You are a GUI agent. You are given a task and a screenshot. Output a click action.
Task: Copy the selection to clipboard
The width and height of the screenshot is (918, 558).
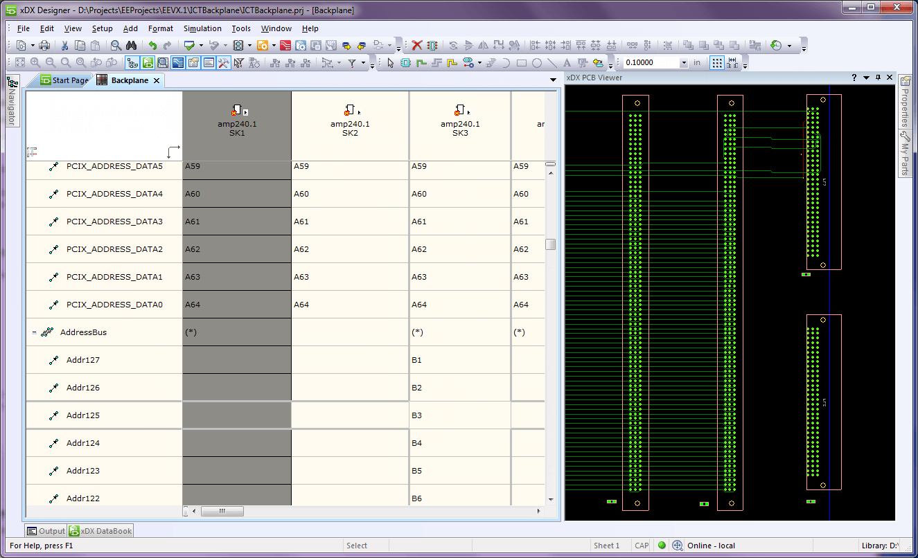tap(80, 45)
